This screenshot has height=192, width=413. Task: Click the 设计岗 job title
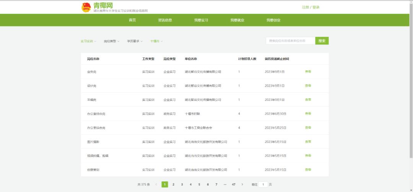pos(92,85)
